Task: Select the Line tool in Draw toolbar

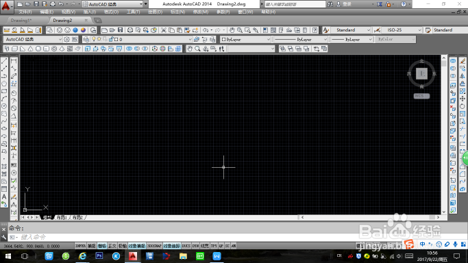Action: coord(4,61)
